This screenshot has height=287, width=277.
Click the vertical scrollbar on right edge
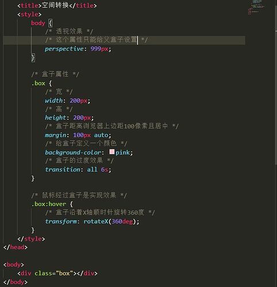[x=276, y=96]
